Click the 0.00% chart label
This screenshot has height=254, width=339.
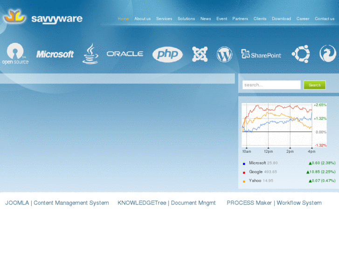click(321, 132)
